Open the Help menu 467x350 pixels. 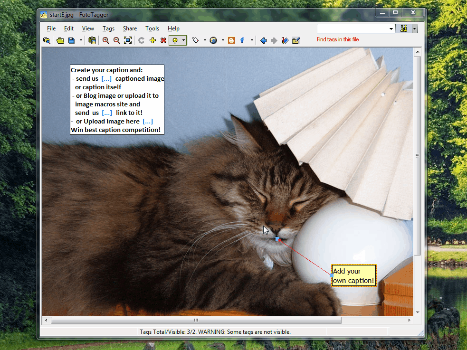click(173, 28)
